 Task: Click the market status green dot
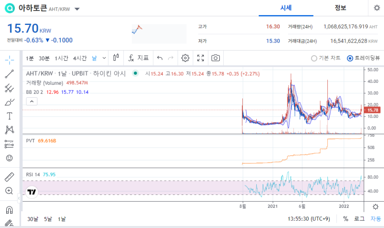tap(135, 73)
